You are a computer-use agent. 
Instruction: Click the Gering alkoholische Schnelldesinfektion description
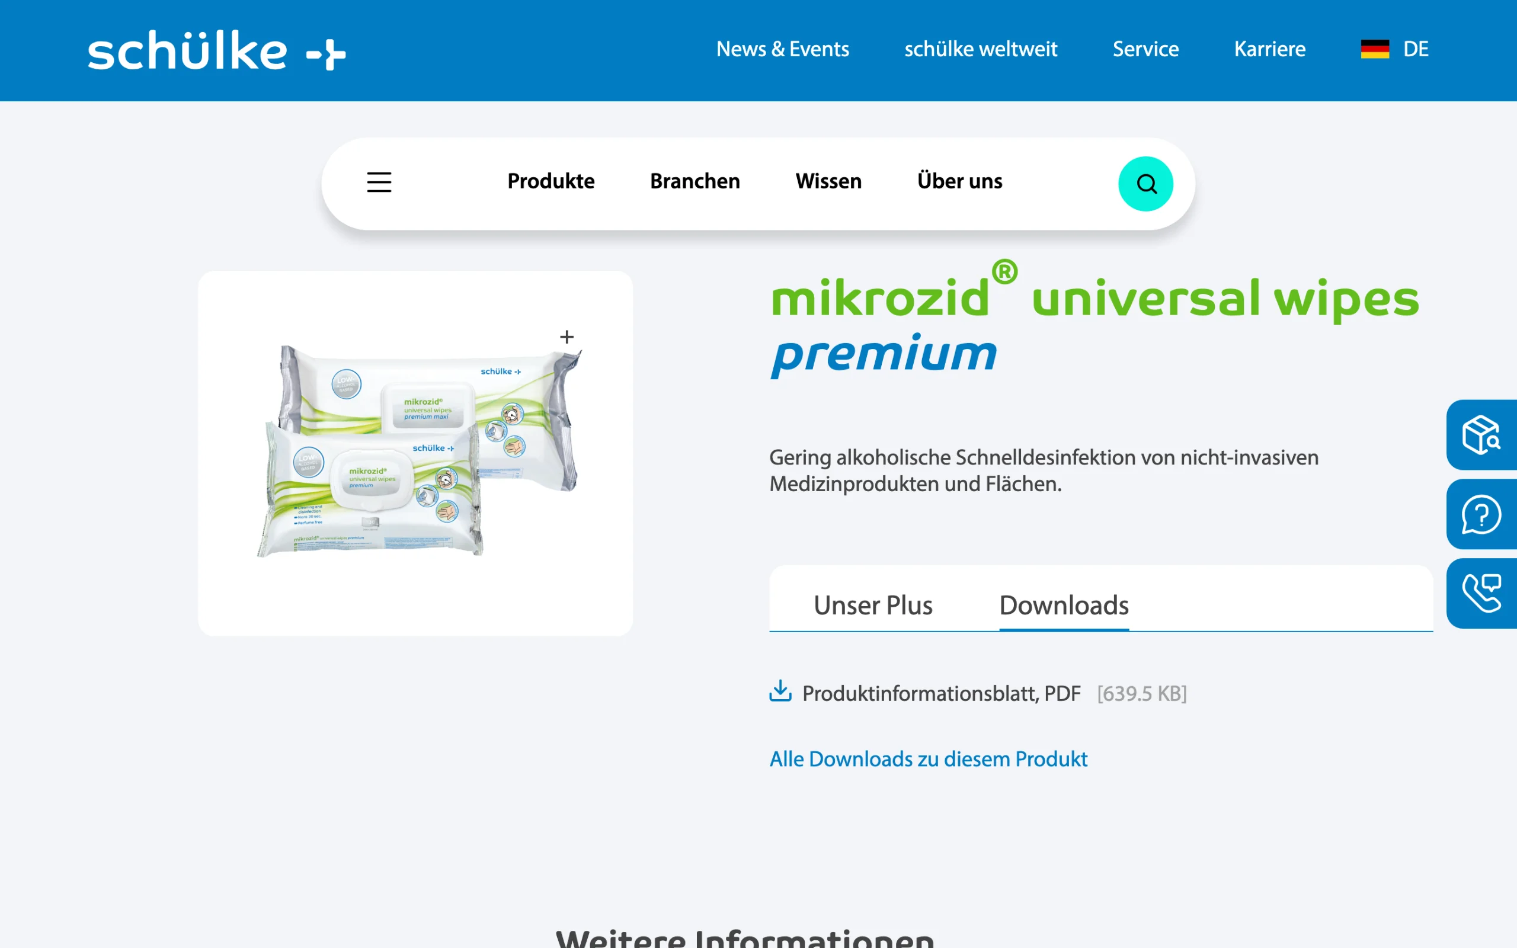point(1044,470)
